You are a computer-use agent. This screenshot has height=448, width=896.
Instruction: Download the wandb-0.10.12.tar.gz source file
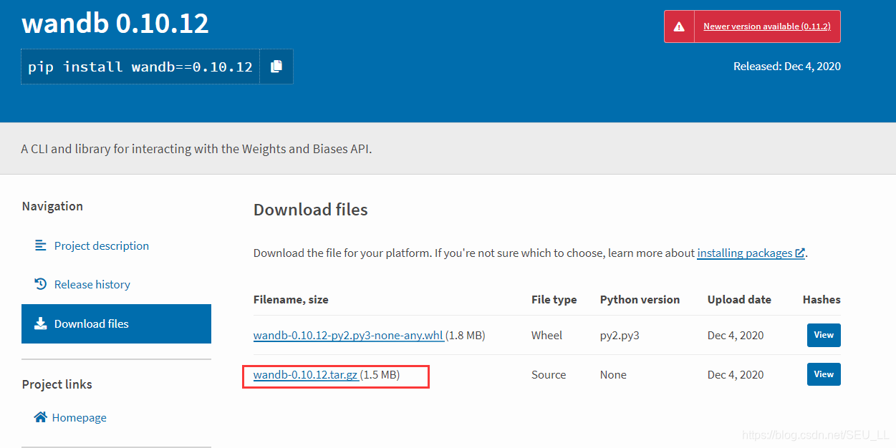point(306,374)
